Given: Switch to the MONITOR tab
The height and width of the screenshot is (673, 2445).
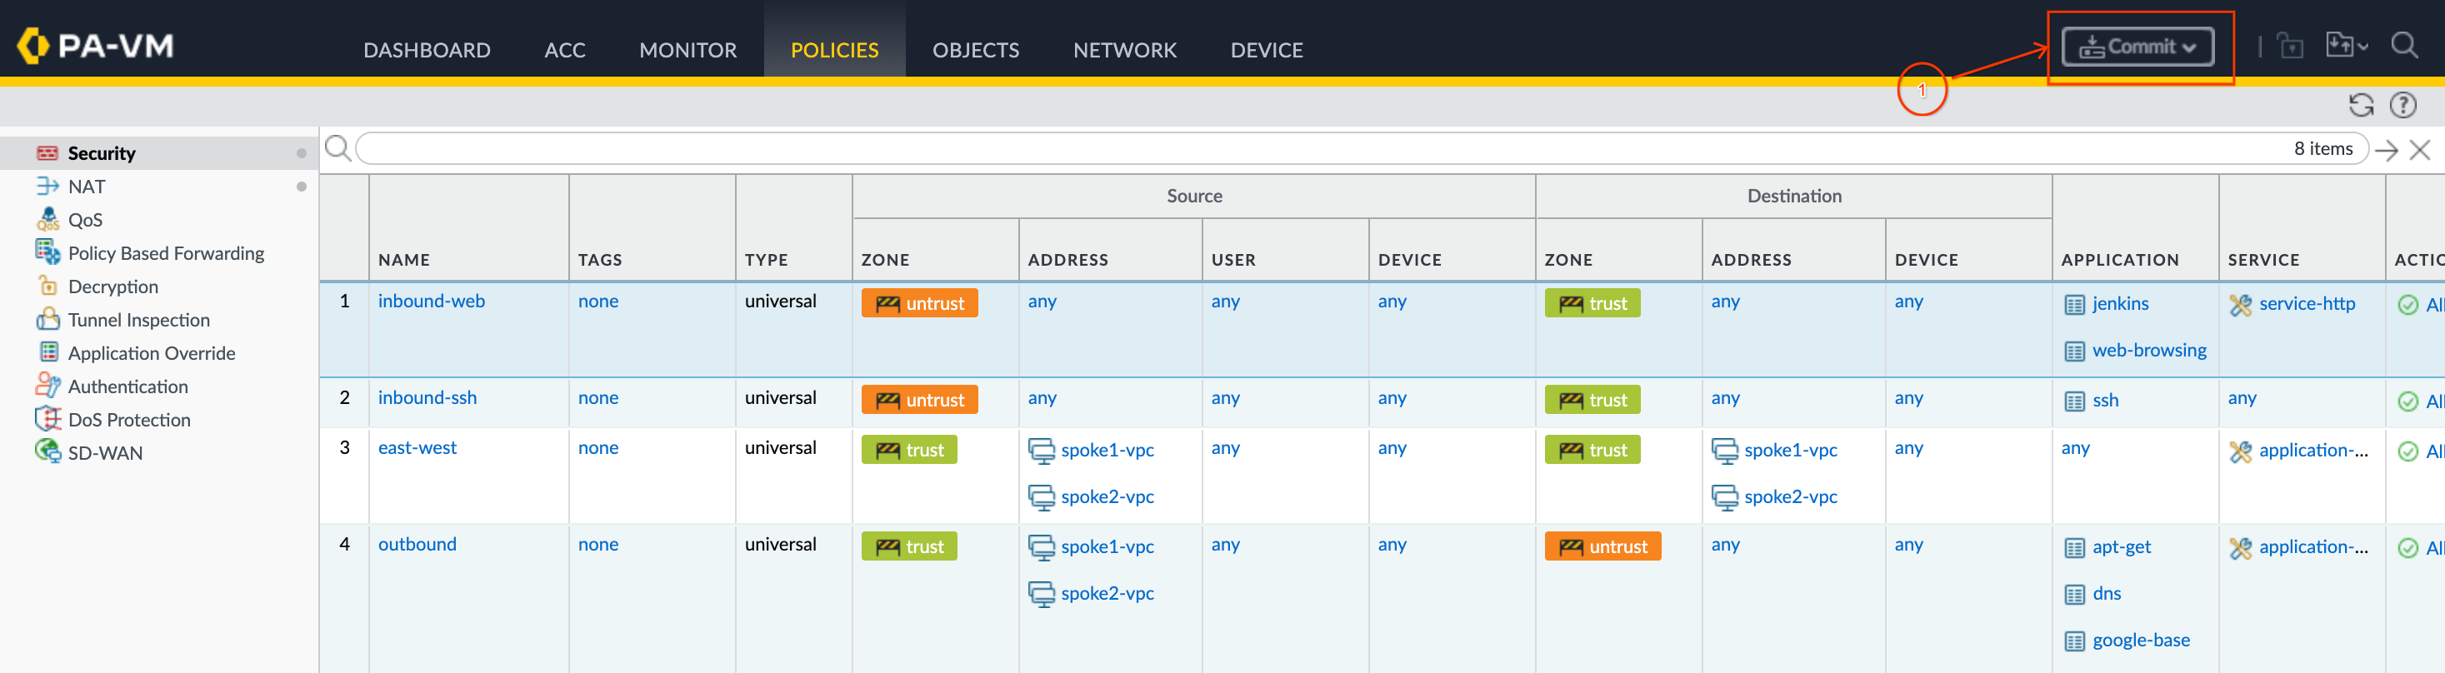Looking at the screenshot, I should pyautogui.click(x=687, y=49).
